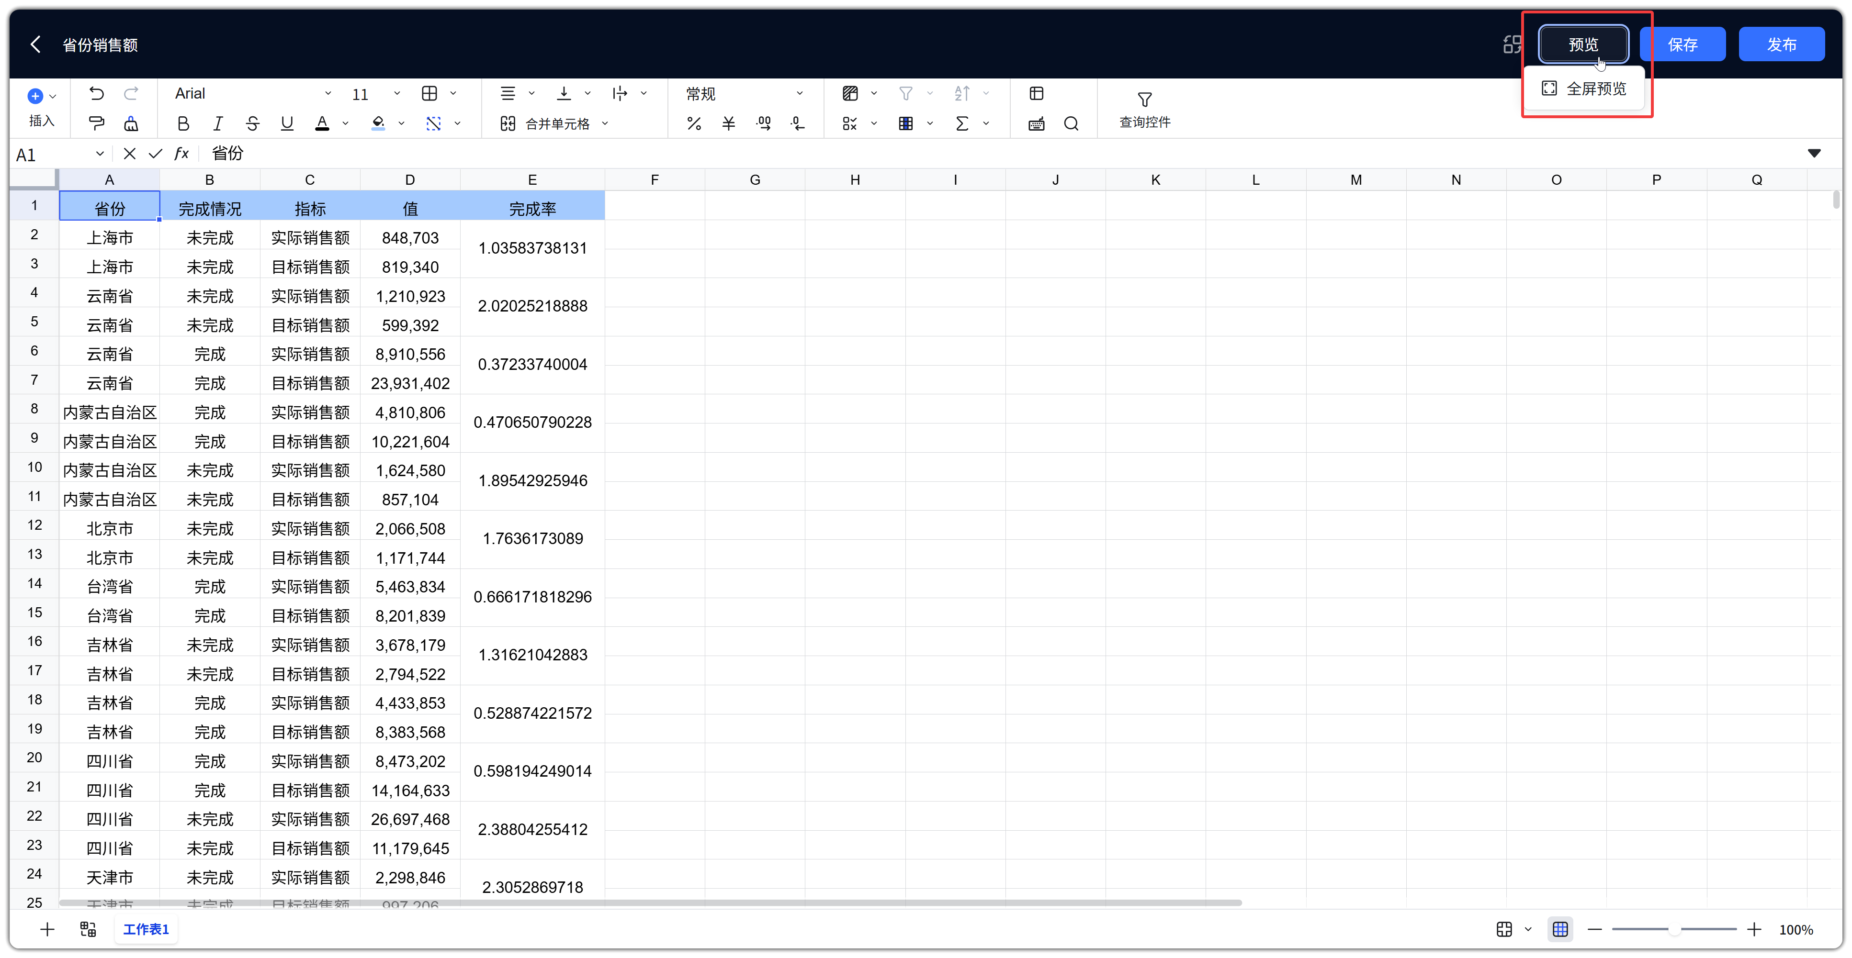Apply percent number format
Screen dimensions: 1852x958
coord(694,123)
